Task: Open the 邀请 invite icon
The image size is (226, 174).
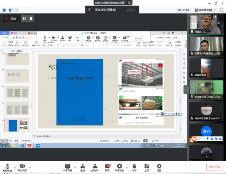Action: (x=83, y=167)
